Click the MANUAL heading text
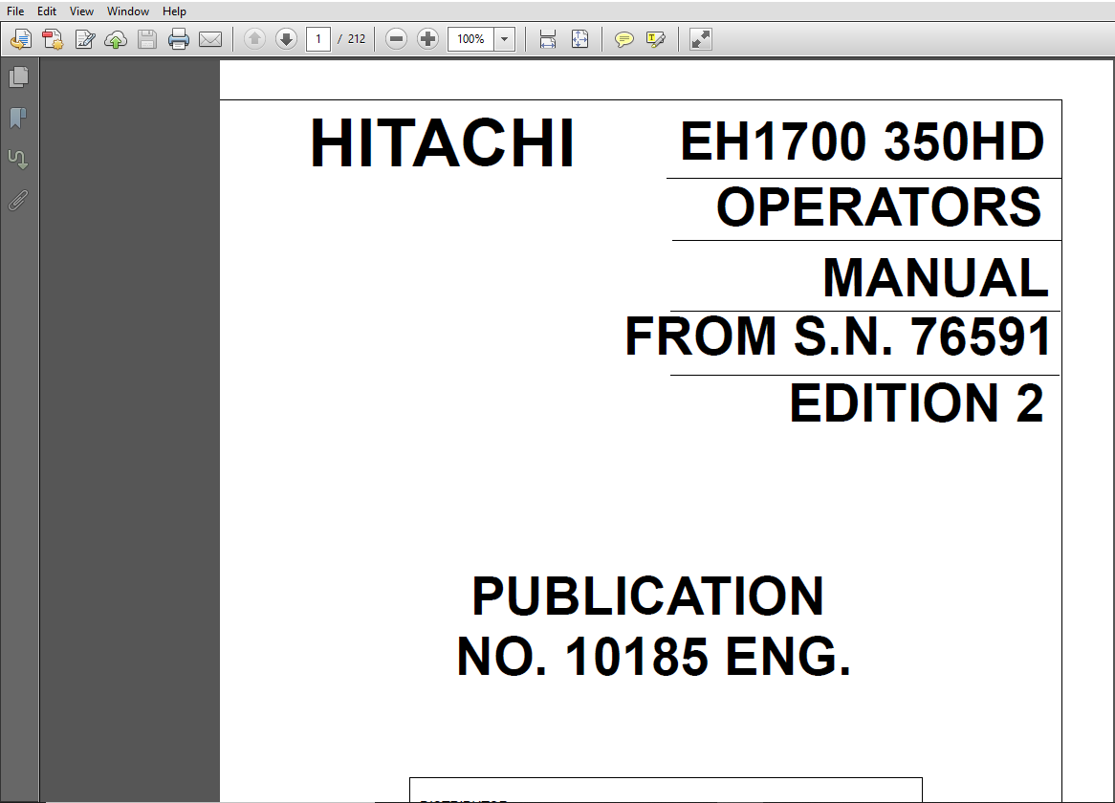Image resolution: width=1115 pixels, height=803 pixels. tap(936, 277)
